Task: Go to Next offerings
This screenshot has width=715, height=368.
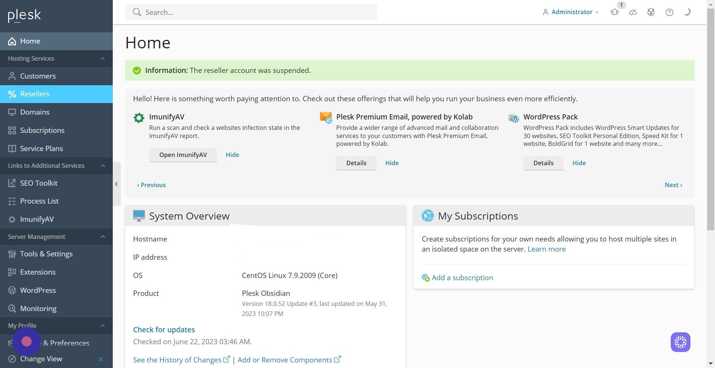Action: (x=673, y=185)
